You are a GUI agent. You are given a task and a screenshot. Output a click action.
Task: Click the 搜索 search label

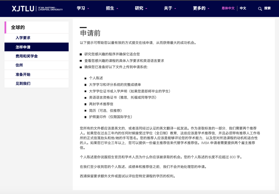[267, 8]
